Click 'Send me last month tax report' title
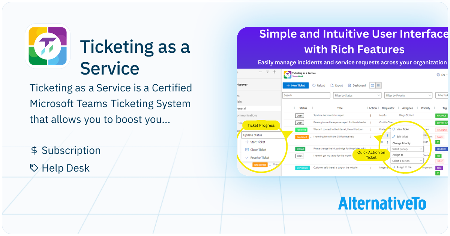 329,115
